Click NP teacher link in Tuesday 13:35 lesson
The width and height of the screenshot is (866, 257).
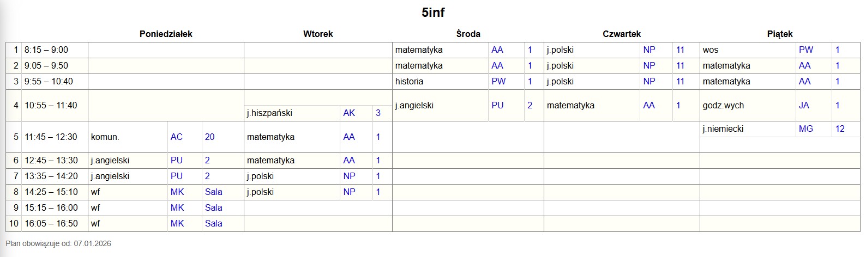click(349, 176)
